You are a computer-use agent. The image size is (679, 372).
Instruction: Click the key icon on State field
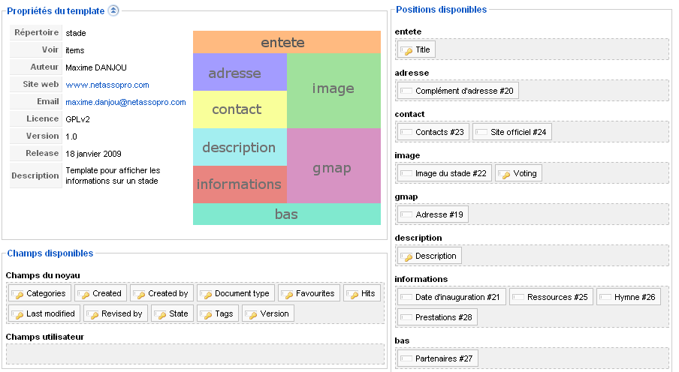[x=160, y=314]
